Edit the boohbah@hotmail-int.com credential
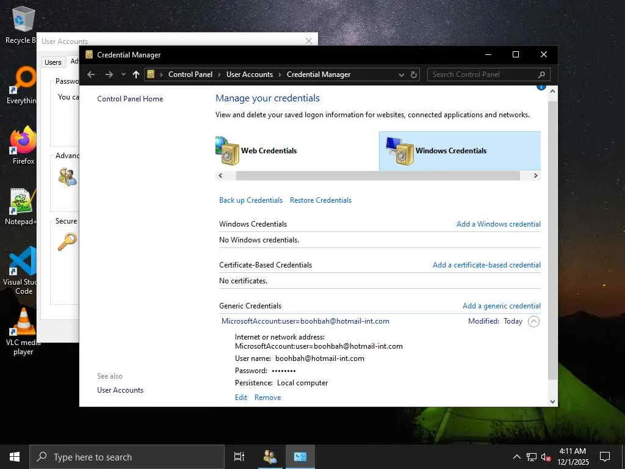The image size is (625, 469). [240, 398]
